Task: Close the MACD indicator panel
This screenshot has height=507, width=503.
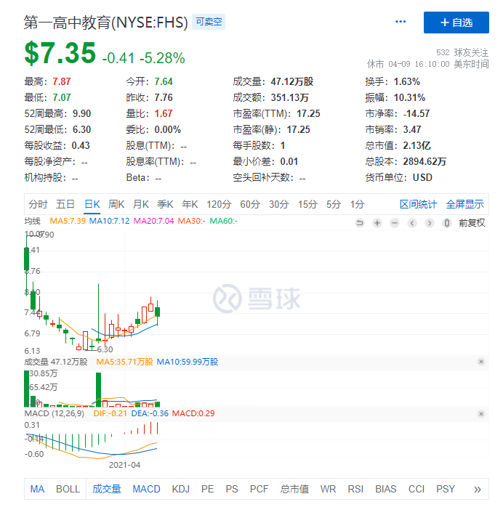Action: pos(481,414)
